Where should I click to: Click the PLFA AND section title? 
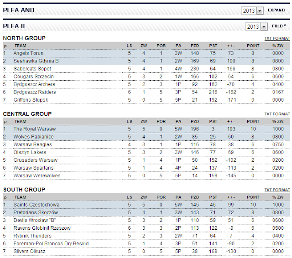18,10
